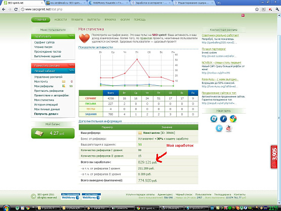281x211 pixels.
Task: Click the red heart icon in statistics
Action: click(85, 38)
